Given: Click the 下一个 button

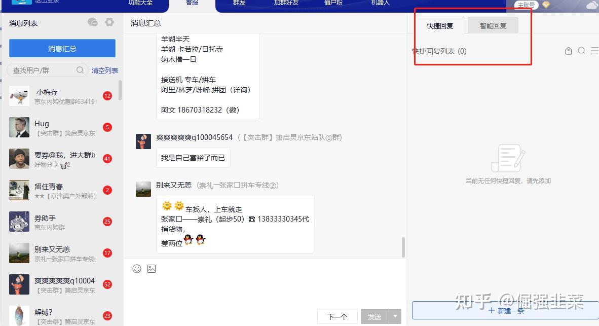Looking at the screenshot, I should [x=338, y=316].
